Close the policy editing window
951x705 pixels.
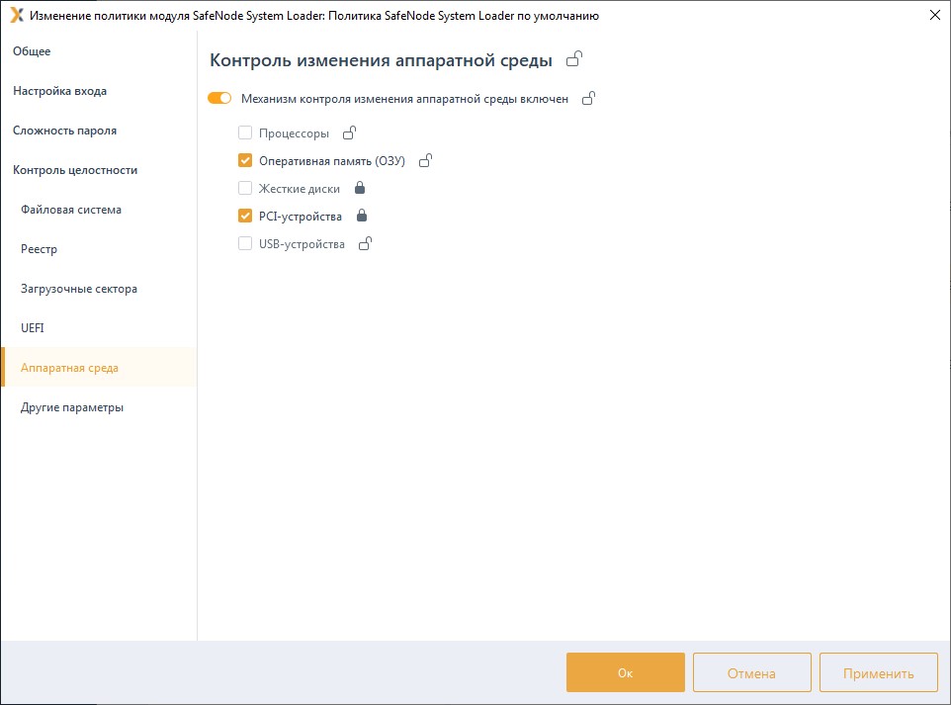935,15
